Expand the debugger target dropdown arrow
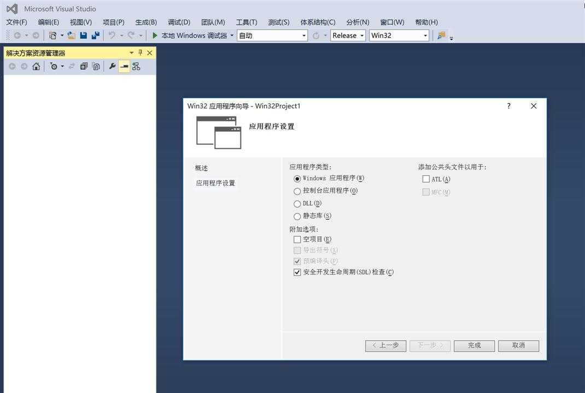The image size is (585, 393). tap(232, 36)
